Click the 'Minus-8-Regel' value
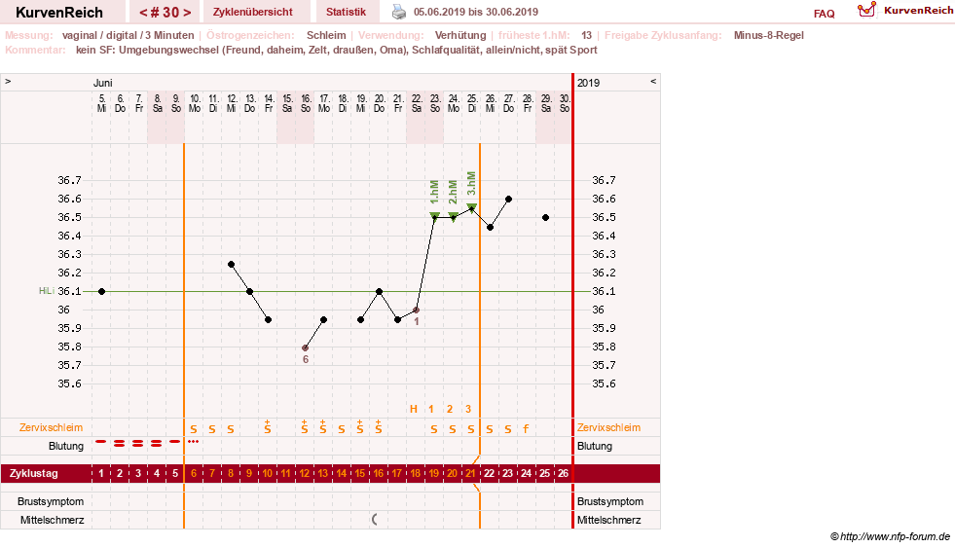Screen dimensions: 955x548 (x=769, y=35)
